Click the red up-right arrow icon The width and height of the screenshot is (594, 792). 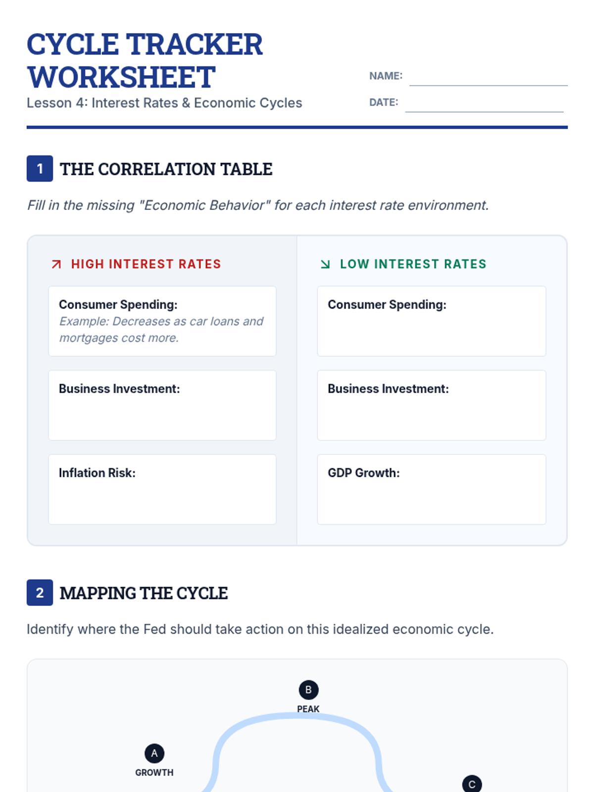point(56,264)
